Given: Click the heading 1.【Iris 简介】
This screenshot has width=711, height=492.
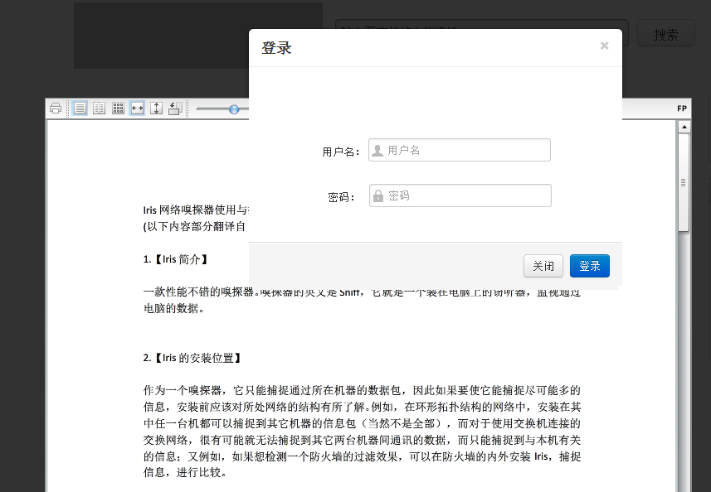Looking at the screenshot, I should click(x=175, y=259).
